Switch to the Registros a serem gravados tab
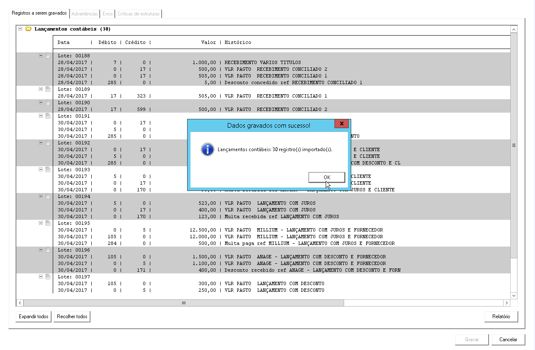 (39, 13)
